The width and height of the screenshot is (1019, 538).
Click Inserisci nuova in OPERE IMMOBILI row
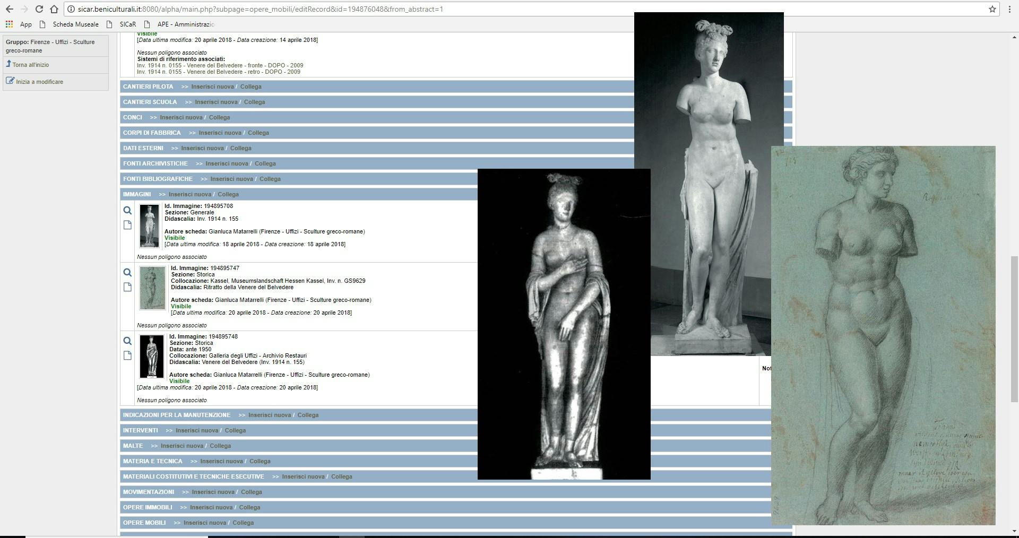(x=211, y=507)
